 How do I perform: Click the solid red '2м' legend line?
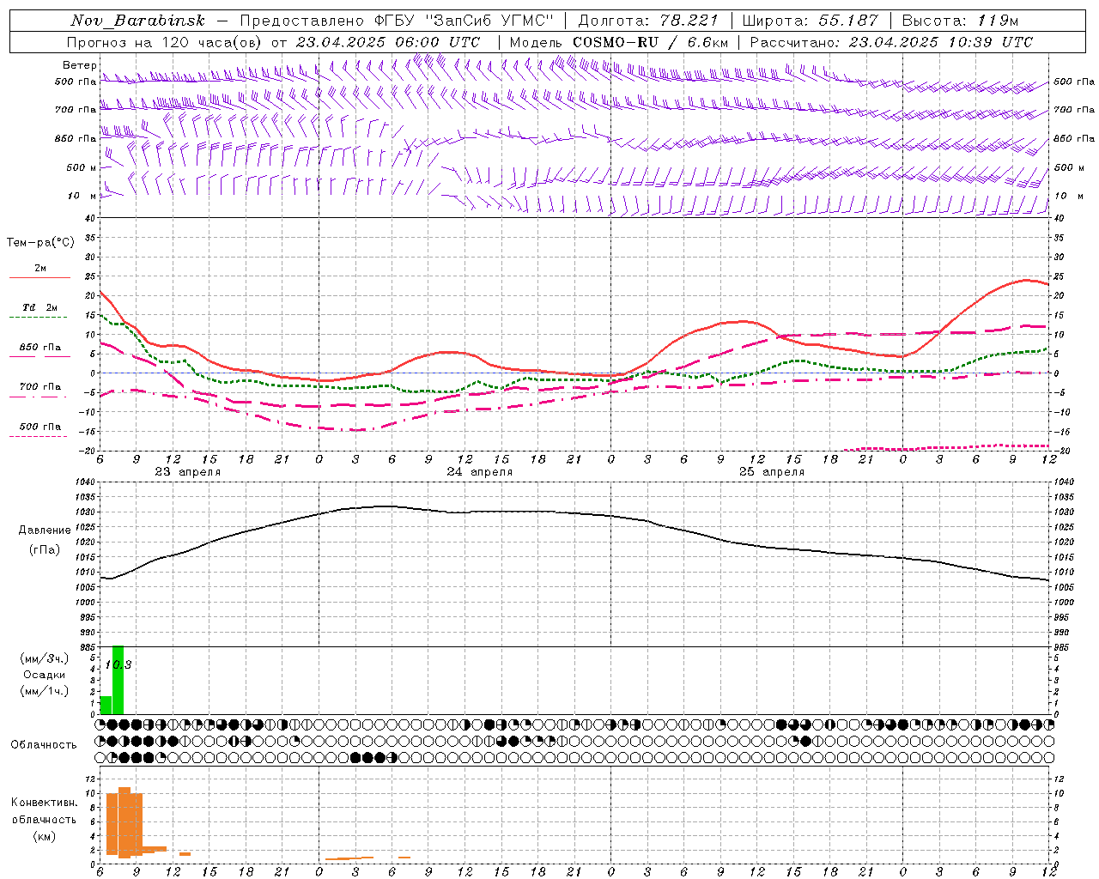(x=39, y=278)
